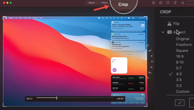
Task: Click the Wi-Fi icon in the frame's menu bar
Action: (x=114, y=18)
